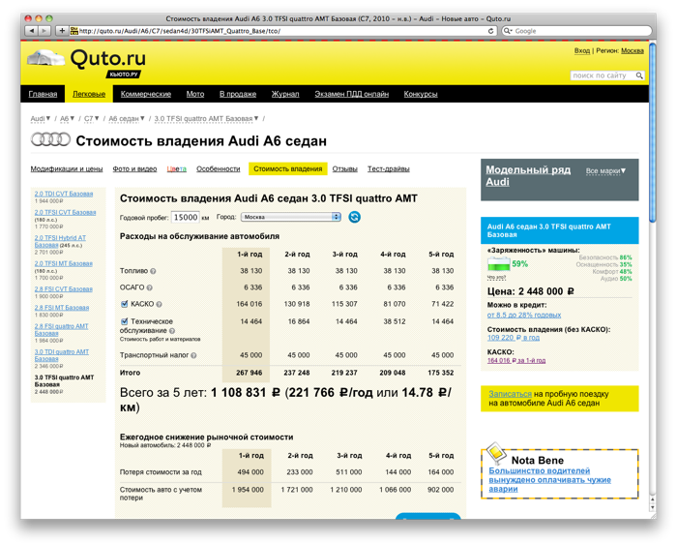The image size is (677, 543).
Task: Click the Google search magnifier icon
Action: [508, 31]
